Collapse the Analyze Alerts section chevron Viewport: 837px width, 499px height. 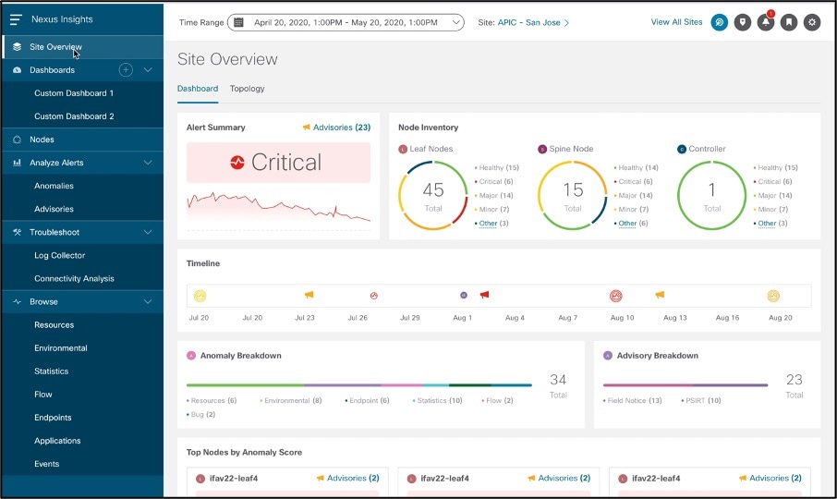148,163
